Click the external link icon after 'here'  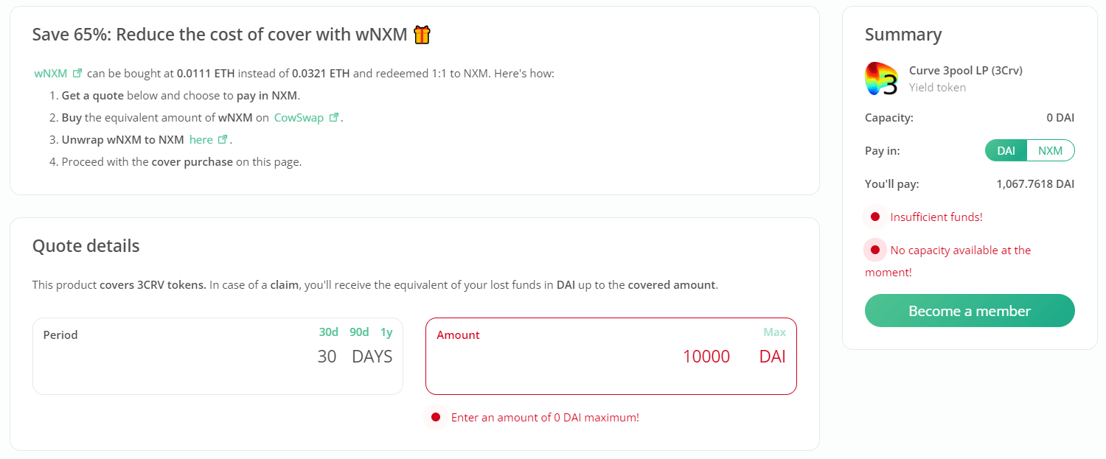pos(223,139)
